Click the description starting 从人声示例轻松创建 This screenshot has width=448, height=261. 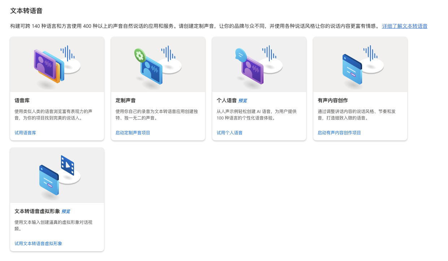pos(257,114)
